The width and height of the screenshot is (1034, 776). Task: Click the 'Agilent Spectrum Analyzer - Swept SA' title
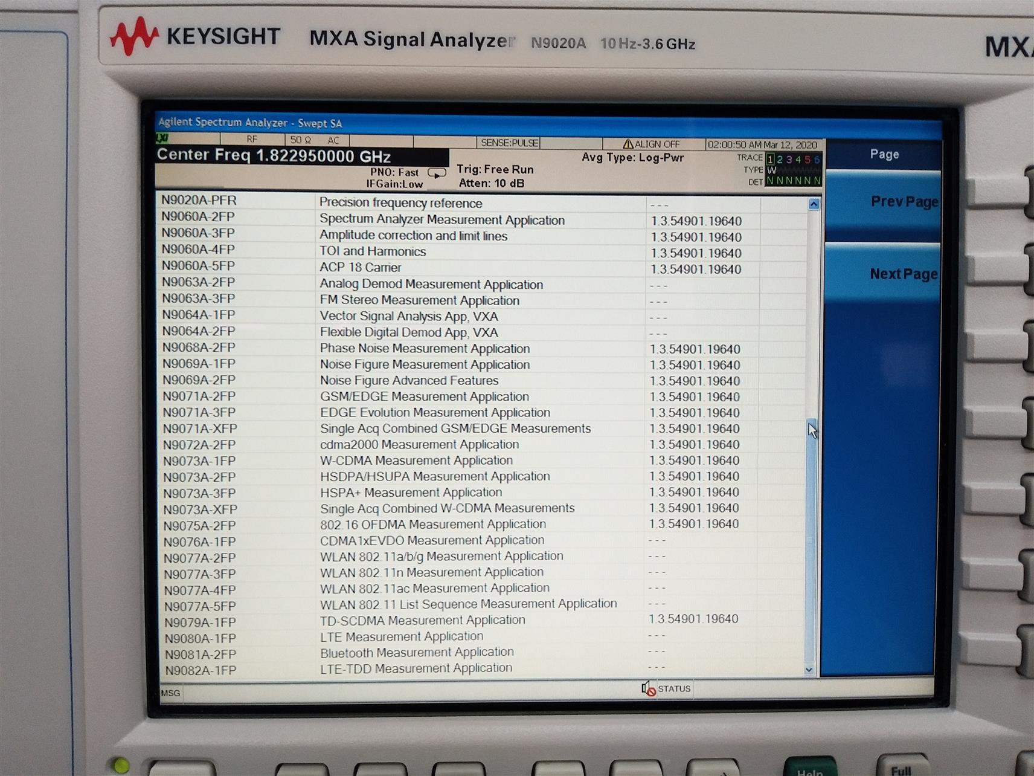[x=249, y=122]
